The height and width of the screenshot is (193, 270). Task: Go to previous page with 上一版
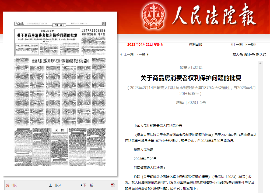coord(54,185)
